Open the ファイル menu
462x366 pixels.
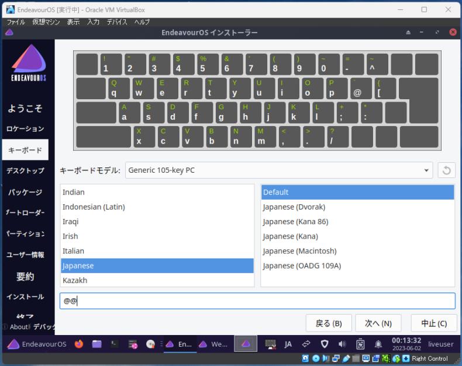pyautogui.click(x=16, y=22)
